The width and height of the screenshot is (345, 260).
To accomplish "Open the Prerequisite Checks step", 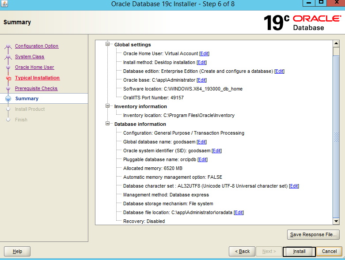I will point(36,88).
